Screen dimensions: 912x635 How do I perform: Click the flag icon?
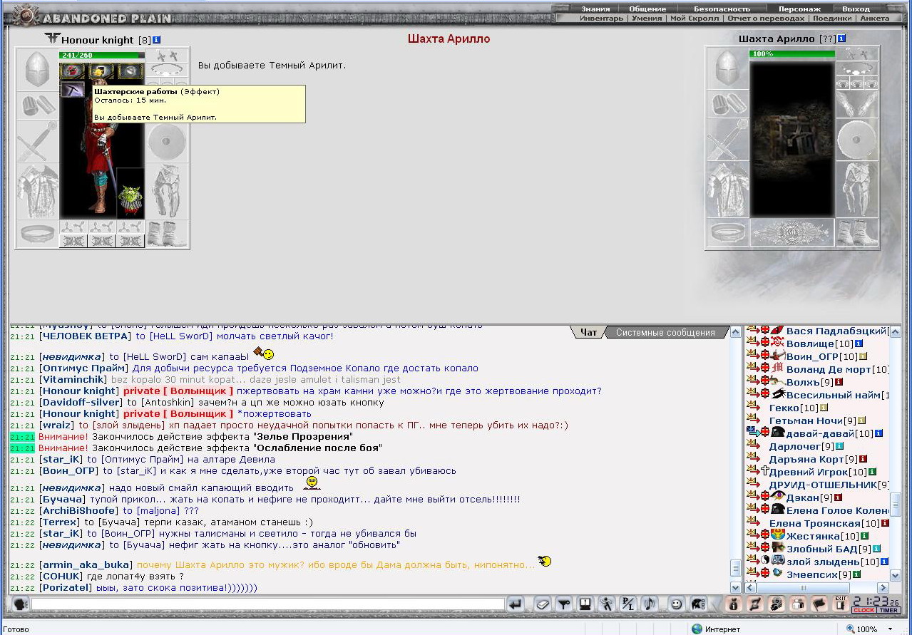[x=819, y=604]
